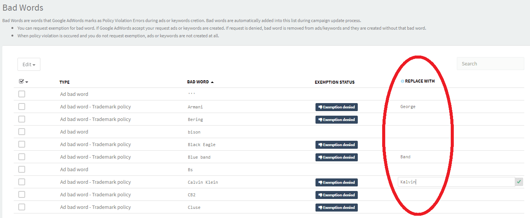This screenshot has width=530, height=218.
Task: Sort table by Type column header
Action: pos(64,82)
